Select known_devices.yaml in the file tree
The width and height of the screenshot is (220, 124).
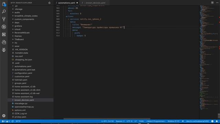(24, 100)
